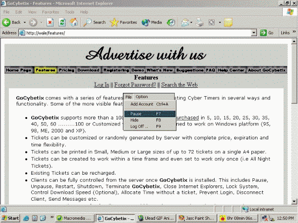The width and height of the screenshot is (298, 223).
Task: Click the scrollbar down arrow
Action: [x=294, y=201]
